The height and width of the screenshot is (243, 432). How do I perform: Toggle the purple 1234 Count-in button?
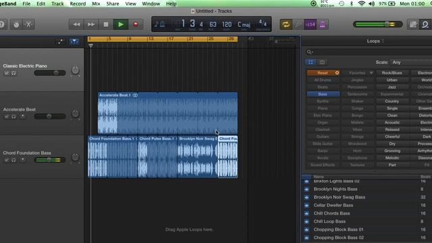[310, 24]
